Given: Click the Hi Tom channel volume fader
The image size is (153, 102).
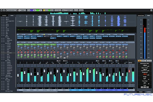Looking at the screenshot, I should [x=44, y=71].
